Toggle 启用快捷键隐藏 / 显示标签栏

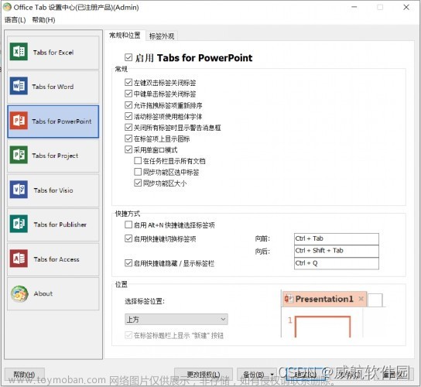tap(128, 263)
